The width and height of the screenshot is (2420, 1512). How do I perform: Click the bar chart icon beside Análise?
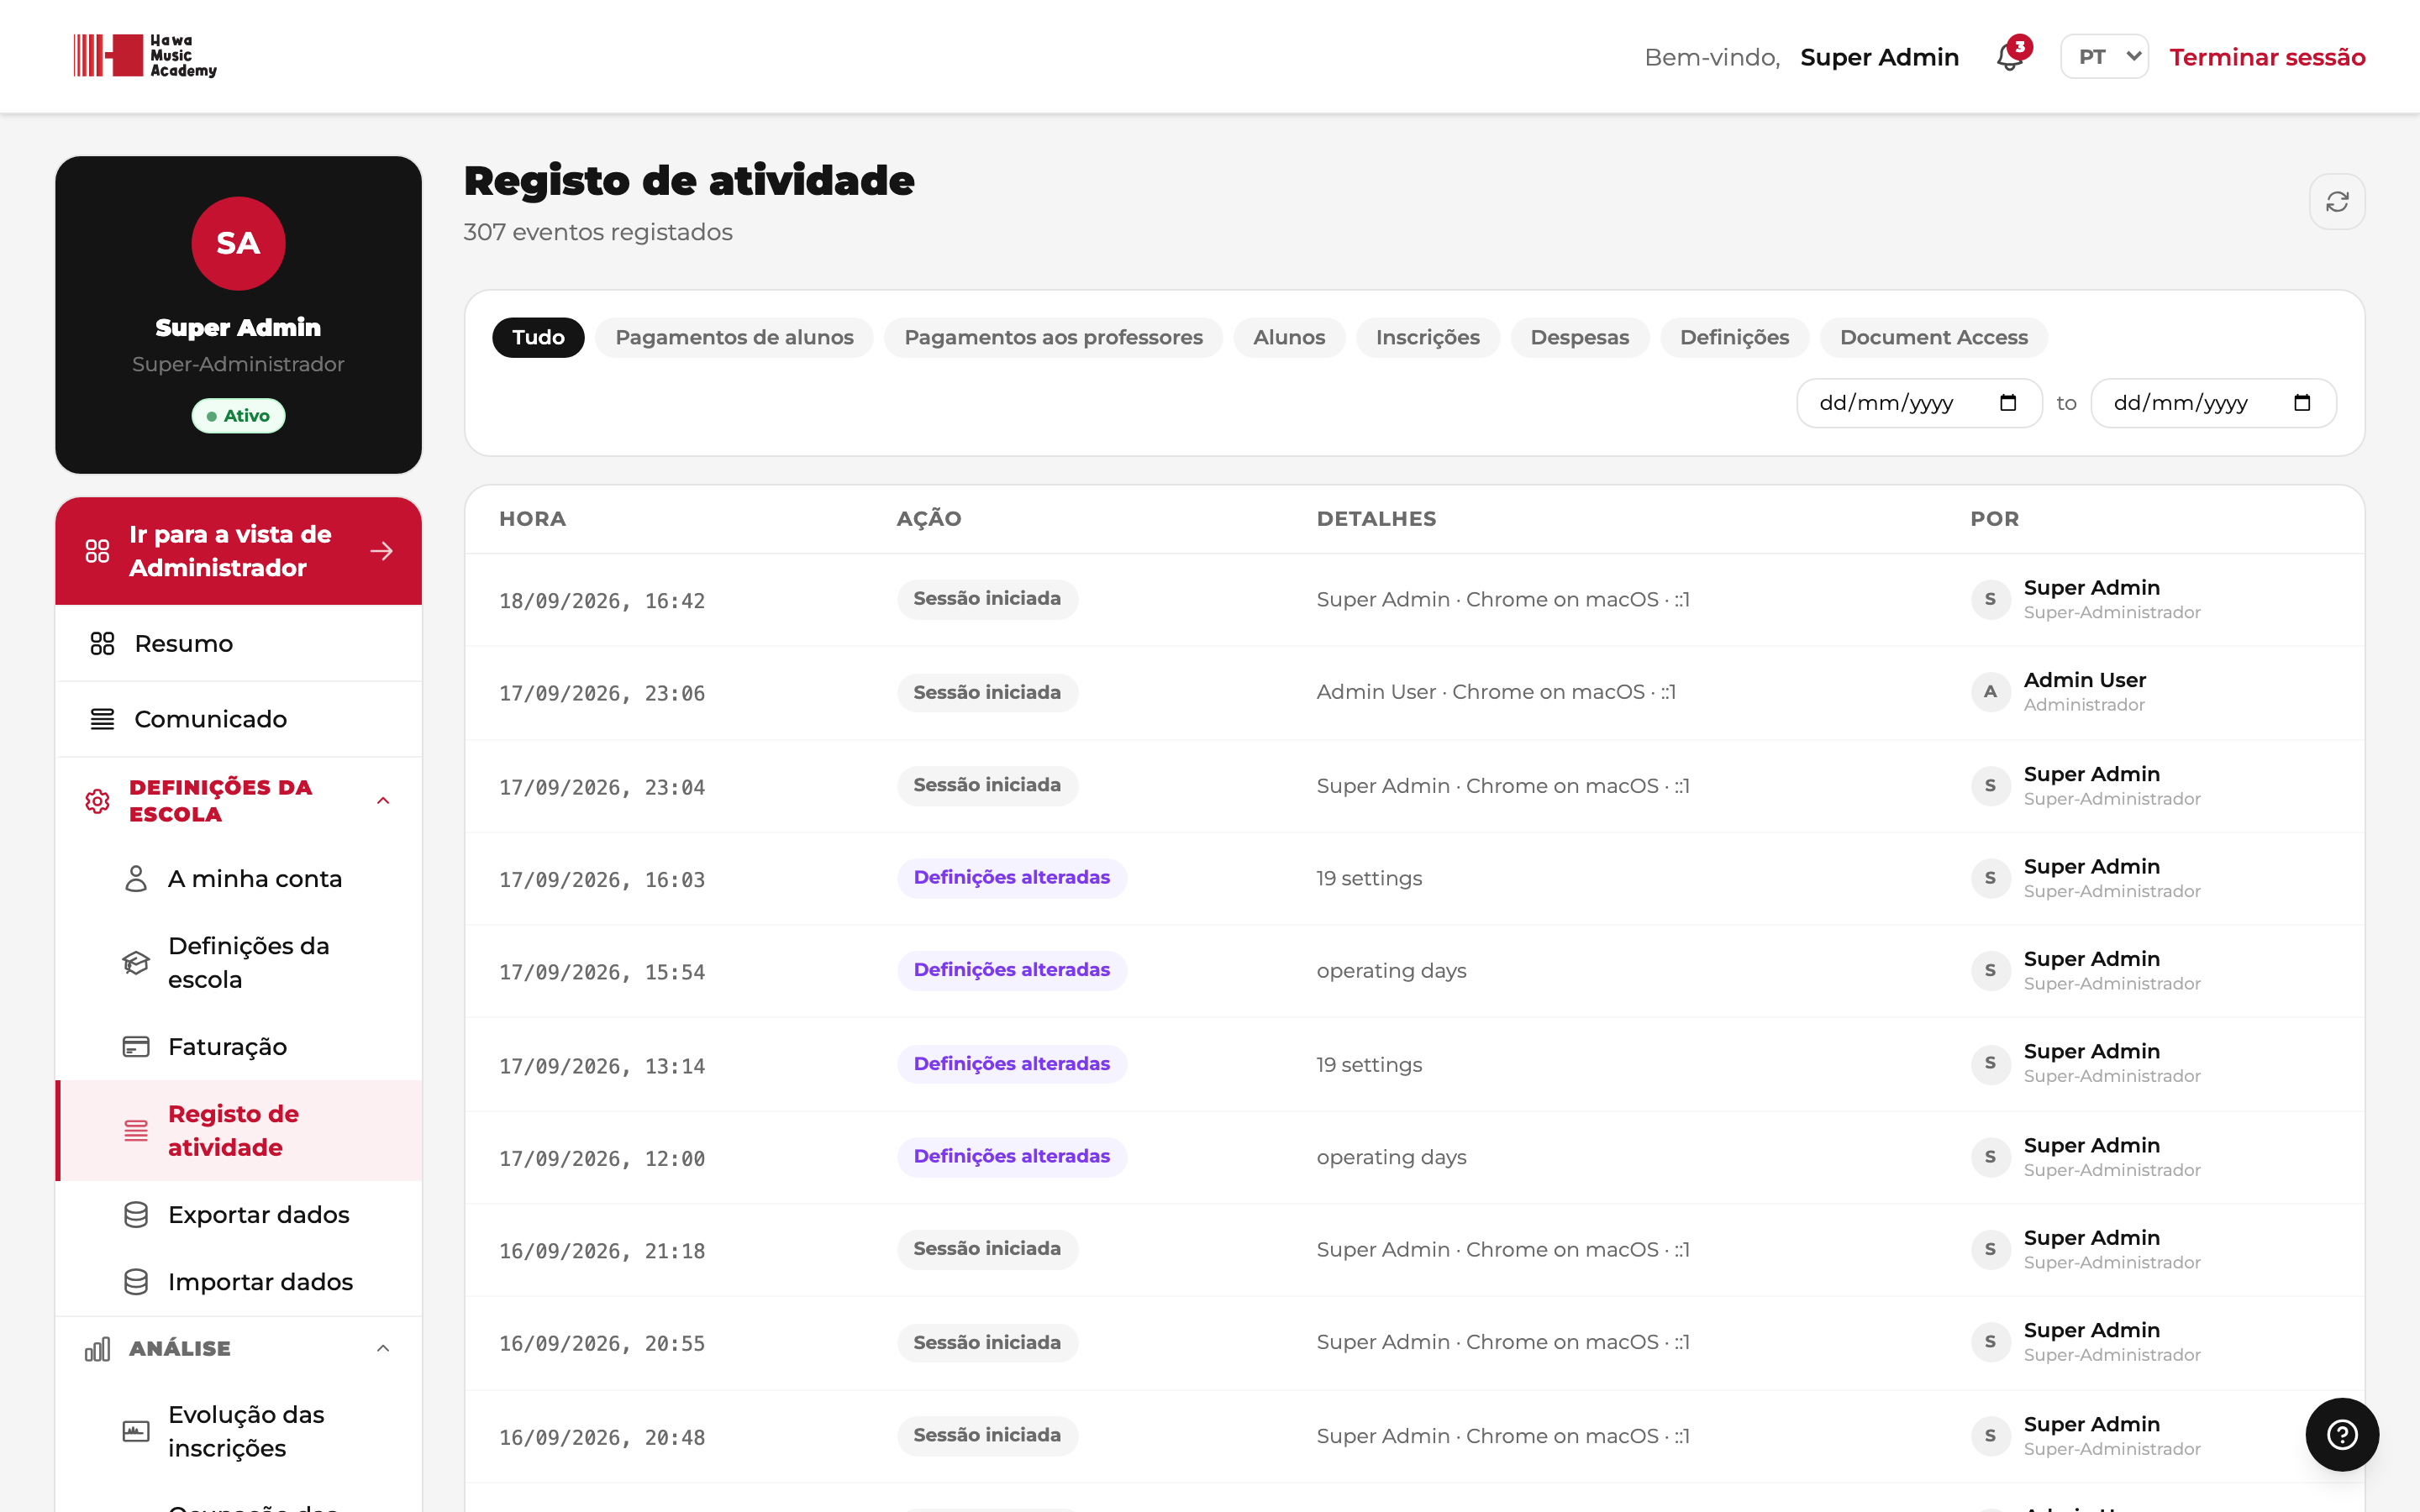[x=97, y=1349]
